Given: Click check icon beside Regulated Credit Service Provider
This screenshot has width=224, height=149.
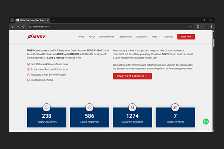Looking at the screenshot, I should 28,75.
